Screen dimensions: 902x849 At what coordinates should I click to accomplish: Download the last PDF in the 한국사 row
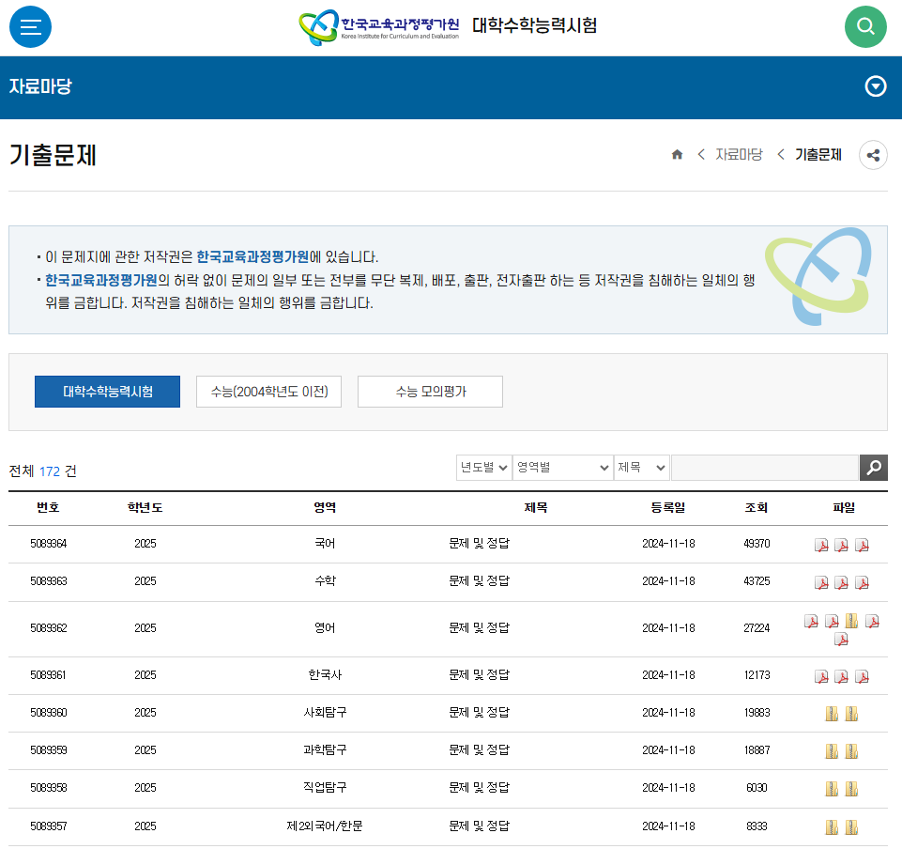click(863, 675)
